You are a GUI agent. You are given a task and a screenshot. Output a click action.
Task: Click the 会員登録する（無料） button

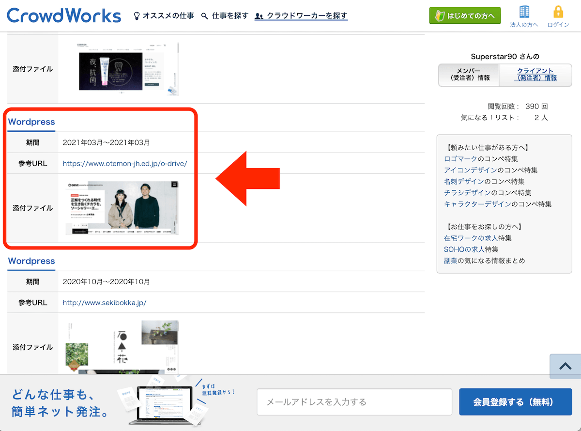pos(515,402)
